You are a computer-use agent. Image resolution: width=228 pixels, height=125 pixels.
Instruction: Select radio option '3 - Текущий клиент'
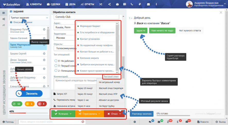pos(56,66)
